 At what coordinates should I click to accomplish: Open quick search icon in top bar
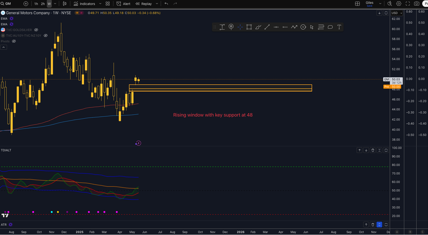(x=390, y=4)
